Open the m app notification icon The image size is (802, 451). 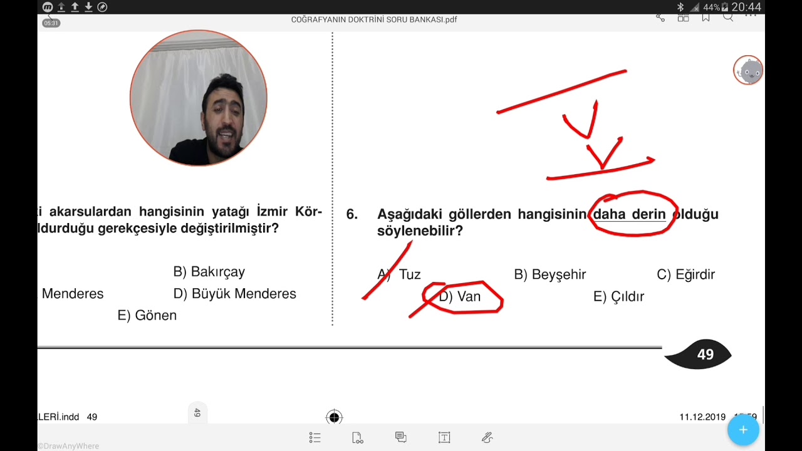coord(48,7)
